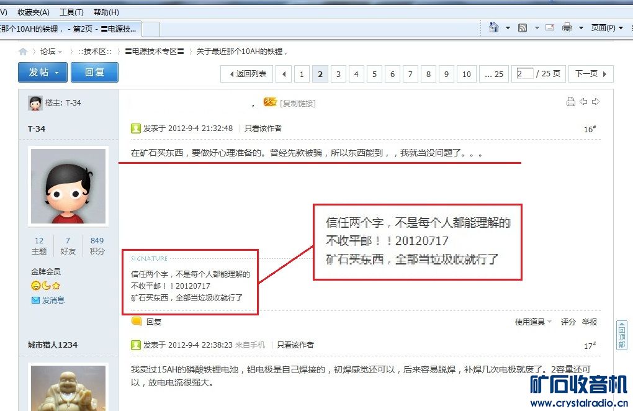The height and width of the screenshot is (411, 633).
Task: Click 评分 rate post link
Action: (x=568, y=322)
